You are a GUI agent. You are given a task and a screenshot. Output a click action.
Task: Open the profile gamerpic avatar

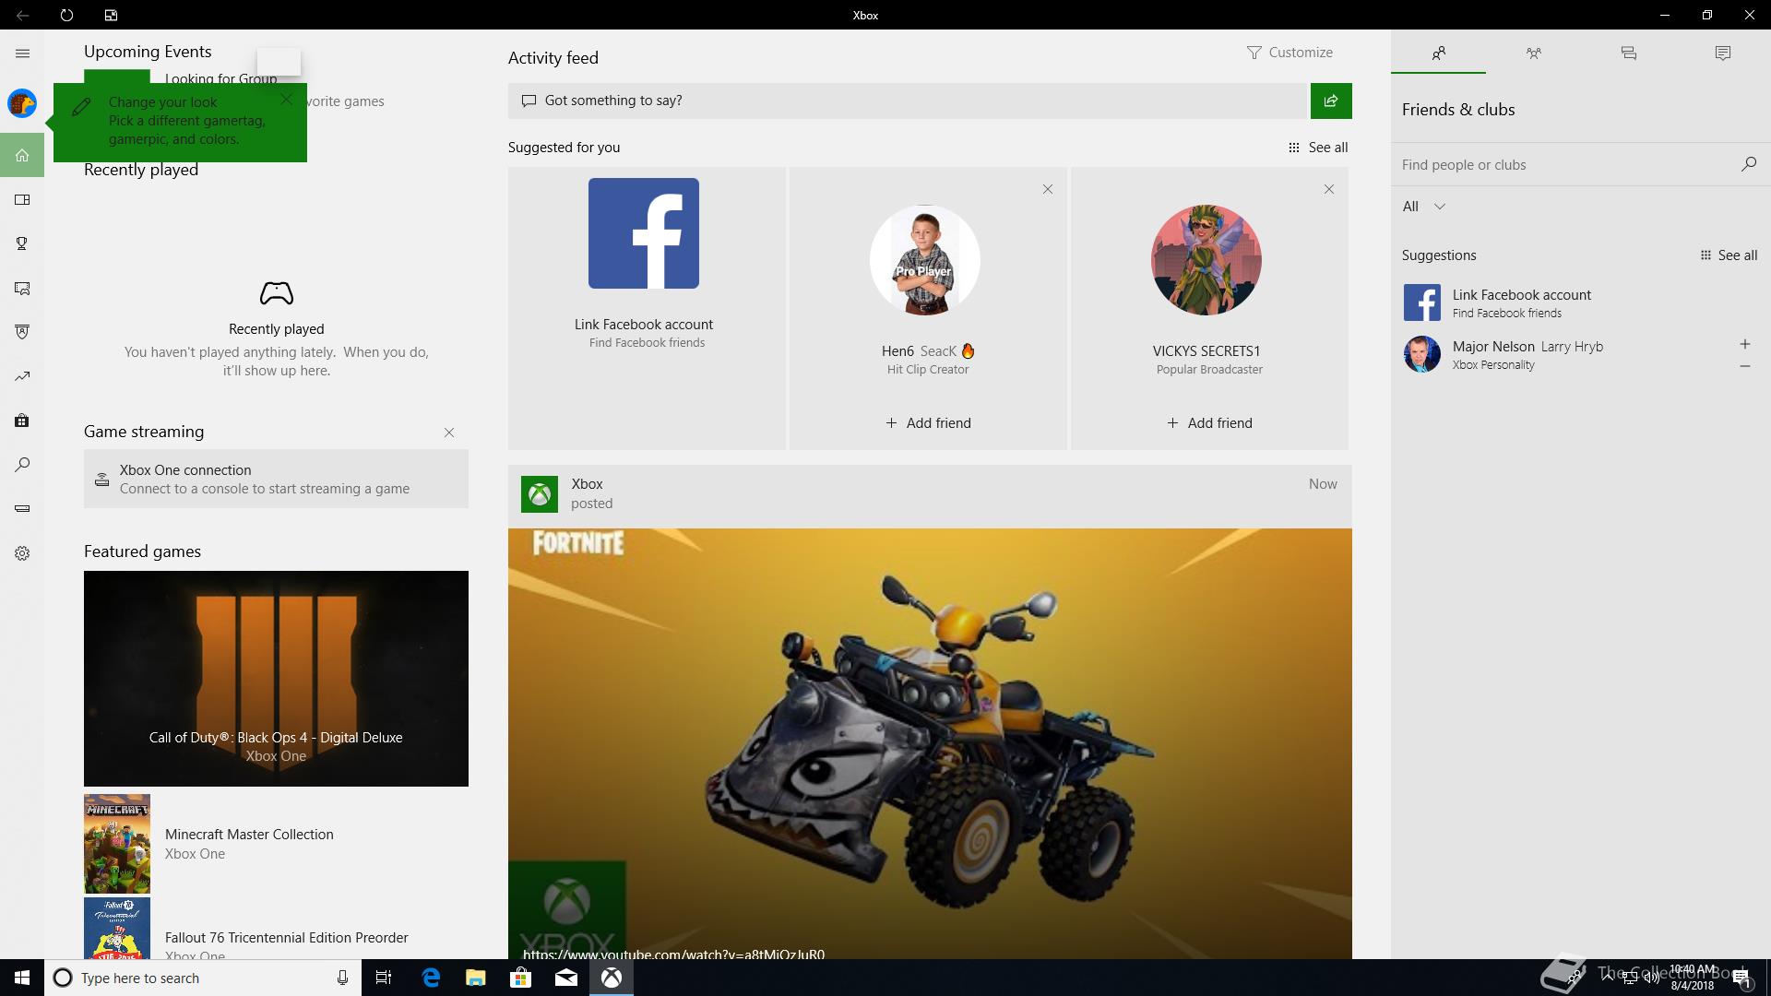coord(22,103)
